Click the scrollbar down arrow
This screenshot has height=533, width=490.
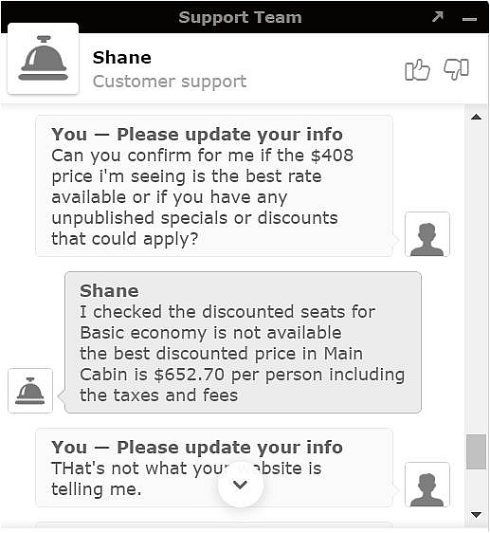[x=476, y=515]
